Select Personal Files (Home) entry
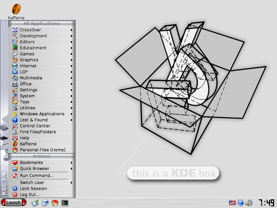The height and width of the screenshot is (208, 277). (x=42, y=150)
